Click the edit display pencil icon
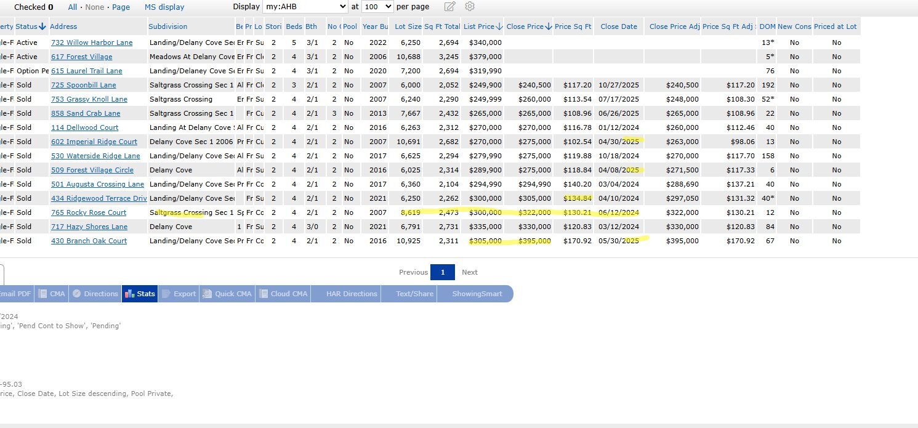Image resolution: width=918 pixels, height=428 pixels. coord(450,7)
